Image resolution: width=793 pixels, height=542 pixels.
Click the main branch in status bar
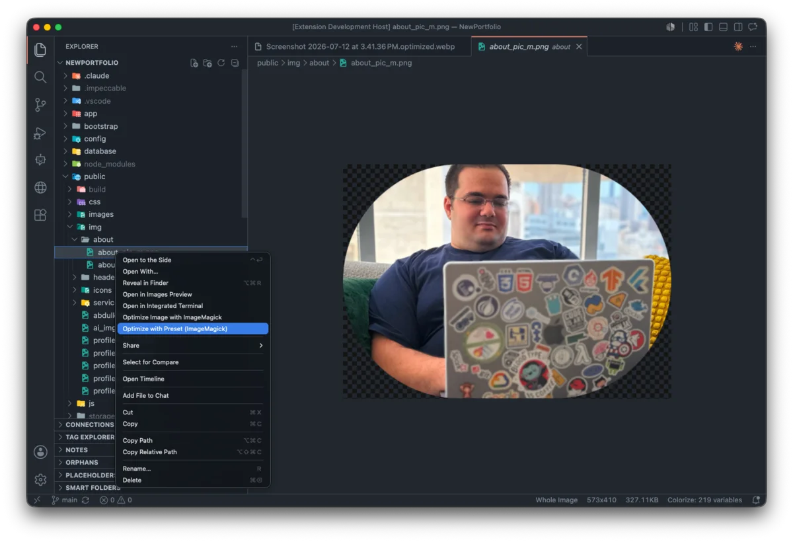point(64,500)
